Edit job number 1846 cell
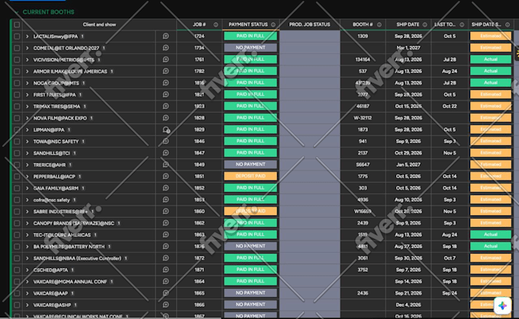 point(199,142)
